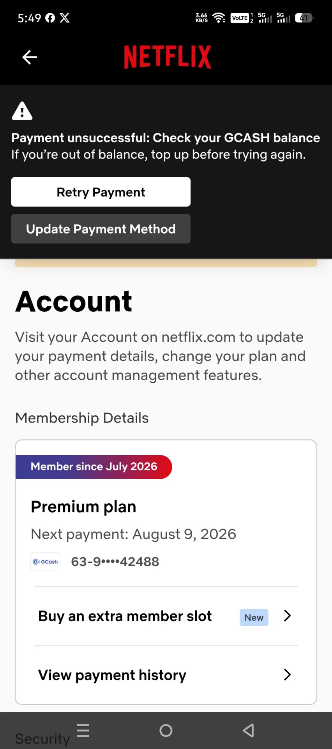332x749 pixels.
Task: Tap the back arrow in header
Action: [x=30, y=57]
